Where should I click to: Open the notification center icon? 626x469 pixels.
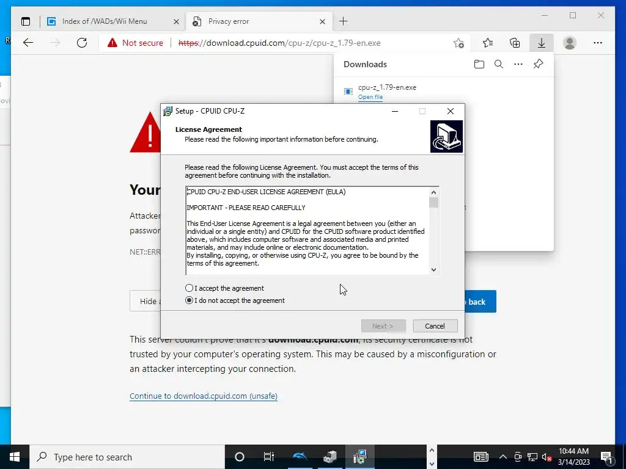pyautogui.click(x=606, y=457)
